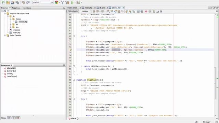
Task: Expand the slim folder node
Action: click(x=11, y=27)
